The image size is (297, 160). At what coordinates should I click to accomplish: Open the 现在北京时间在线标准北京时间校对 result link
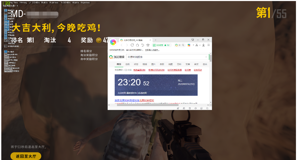pyautogui.click(x=134, y=100)
